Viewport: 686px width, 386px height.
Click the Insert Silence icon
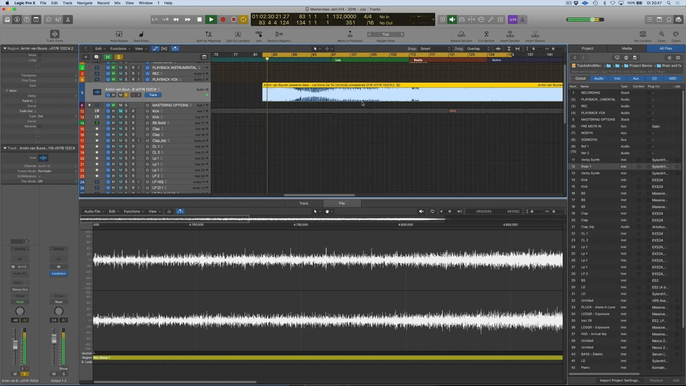click(x=535, y=34)
